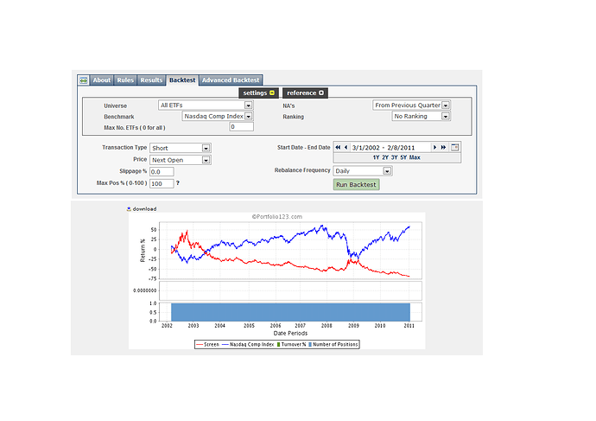The height and width of the screenshot is (421, 596).
Task: Select the 2Y period shortcut
Action: tap(385, 157)
